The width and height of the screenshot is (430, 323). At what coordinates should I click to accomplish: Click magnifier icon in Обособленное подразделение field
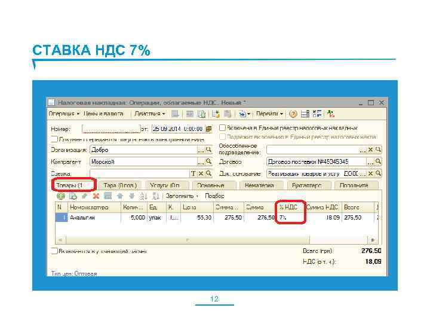pyautogui.click(x=379, y=150)
